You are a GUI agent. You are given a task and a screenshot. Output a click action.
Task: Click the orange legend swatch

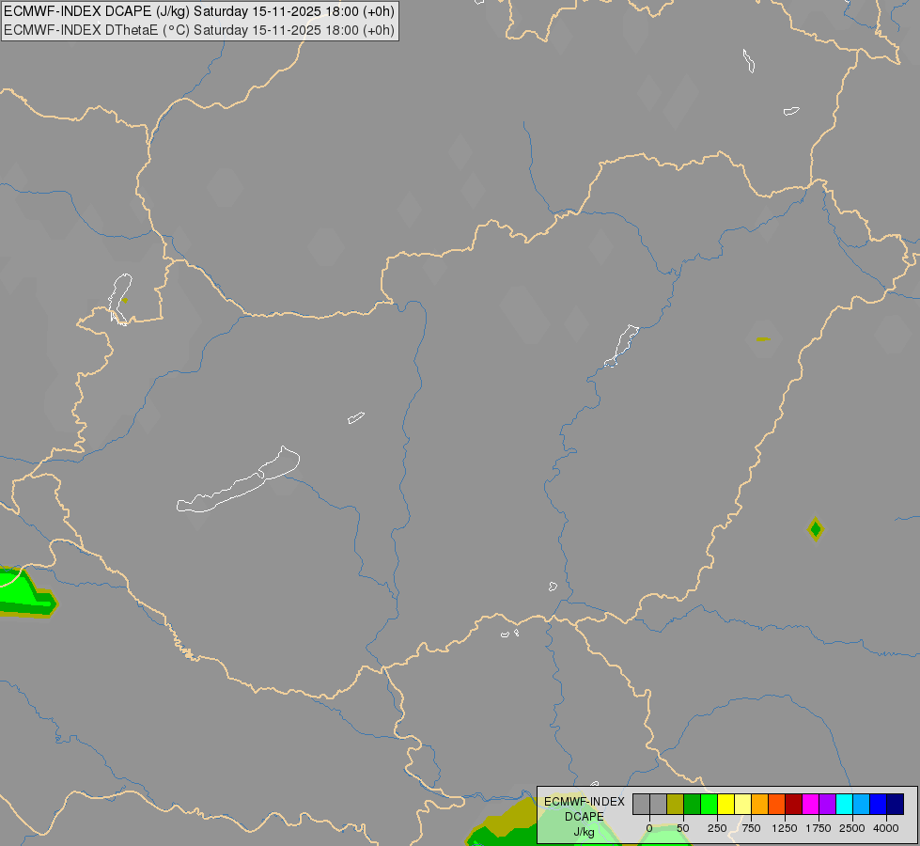click(760, 805)
